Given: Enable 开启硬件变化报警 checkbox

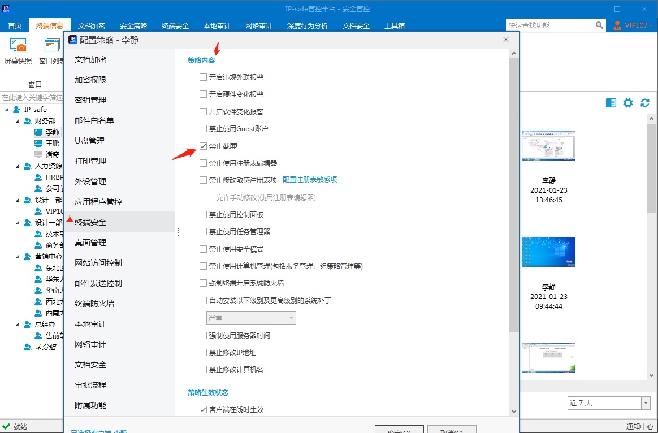Looking at the screenshot, I should (x=203, y=94).
